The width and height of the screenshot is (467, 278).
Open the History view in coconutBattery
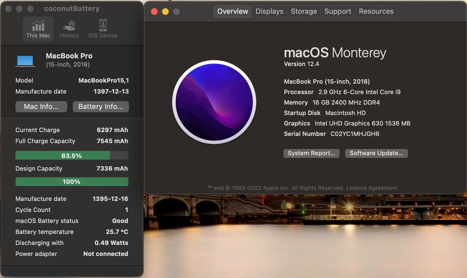tap(69, 29)
